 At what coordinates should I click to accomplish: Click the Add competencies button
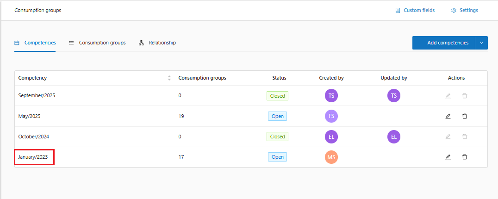(x=443, y=43)
